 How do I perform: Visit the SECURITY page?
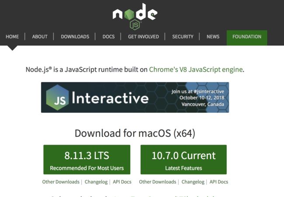183,37
